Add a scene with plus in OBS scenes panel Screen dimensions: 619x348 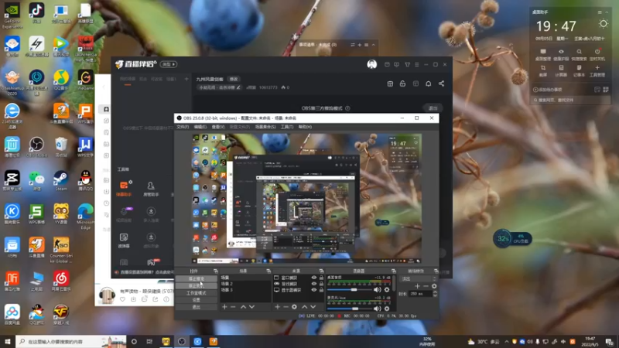[x=224, y=307]
